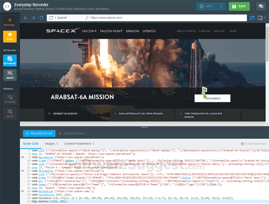Viewport: 269px width, 204px height.
Task: Click the MouseMoveTo link on line 20
Action: pyautogui.click(x=47, y=195)
